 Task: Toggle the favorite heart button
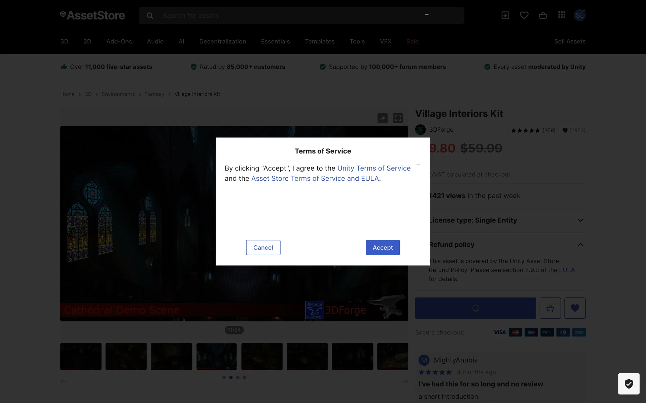[x=575, y=308]
